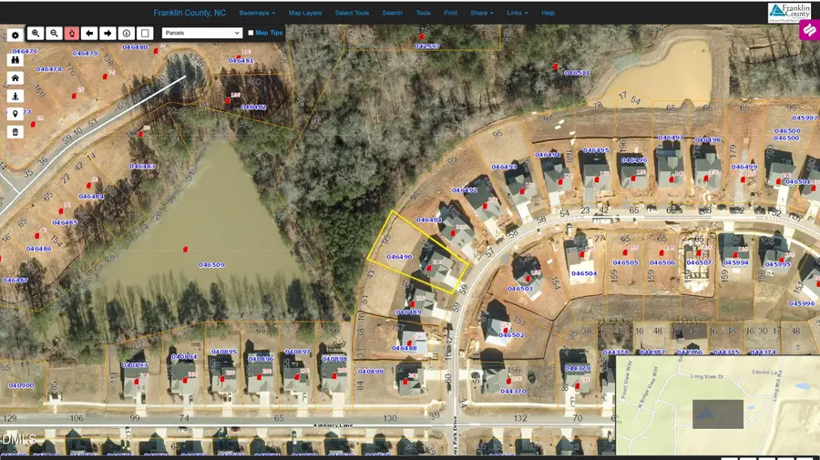Click the red address point in pond parcel
This screenshot has width=820, height=460.
[x=185, y=250]
